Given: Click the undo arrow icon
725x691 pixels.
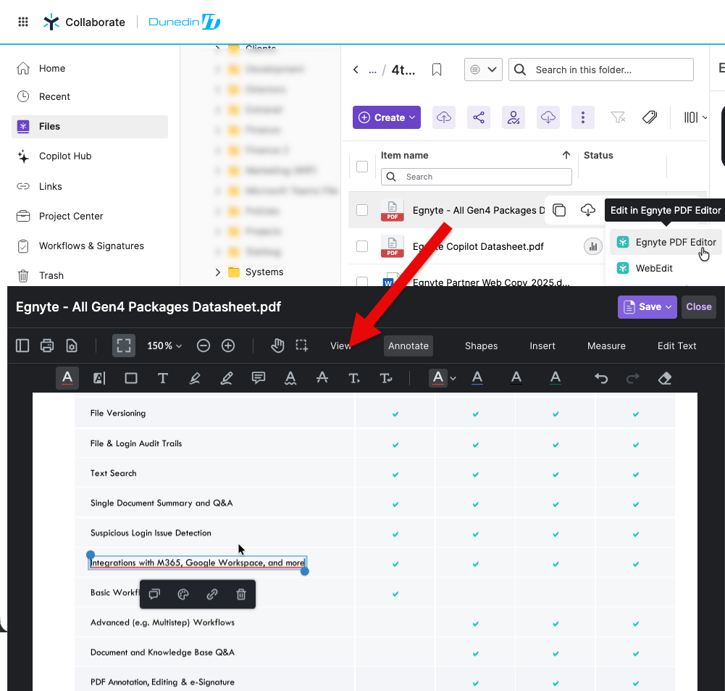Looking at the screenshot, I should click(x=601, y=378).
